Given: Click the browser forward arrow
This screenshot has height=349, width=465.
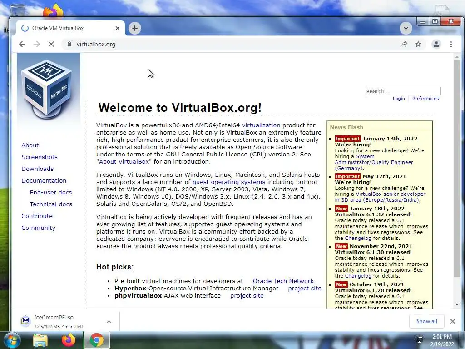Looking at the screenshot, I should 37,44.
